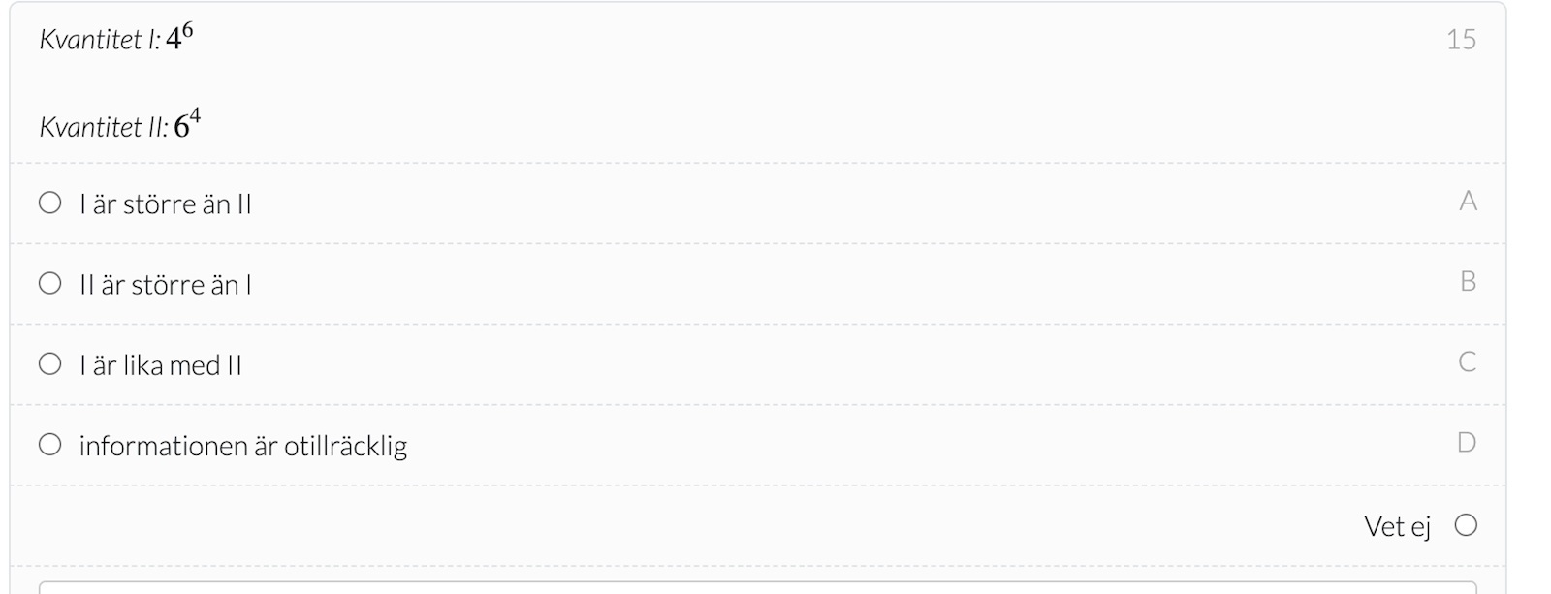Click the 6 to the fourth power expression
The height and width of the screenshot is (594, 1551).
(187, 124)
